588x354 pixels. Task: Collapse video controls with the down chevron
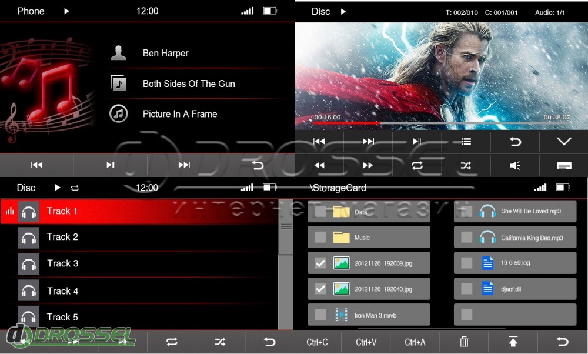tap(564, 142)
